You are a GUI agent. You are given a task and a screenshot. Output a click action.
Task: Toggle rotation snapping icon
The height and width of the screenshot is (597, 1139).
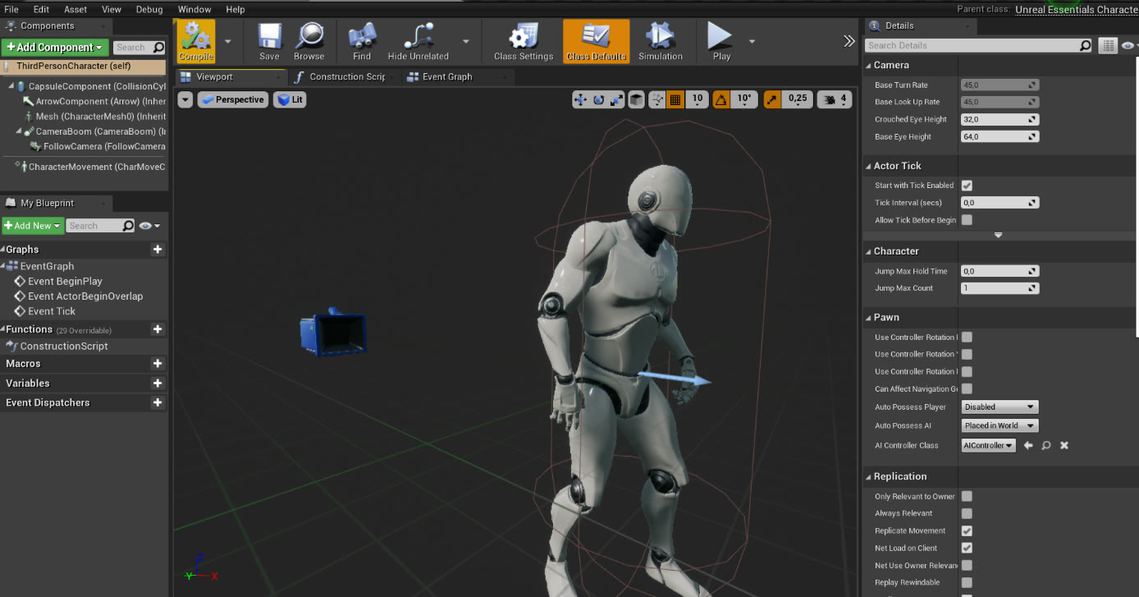[720, 99]
